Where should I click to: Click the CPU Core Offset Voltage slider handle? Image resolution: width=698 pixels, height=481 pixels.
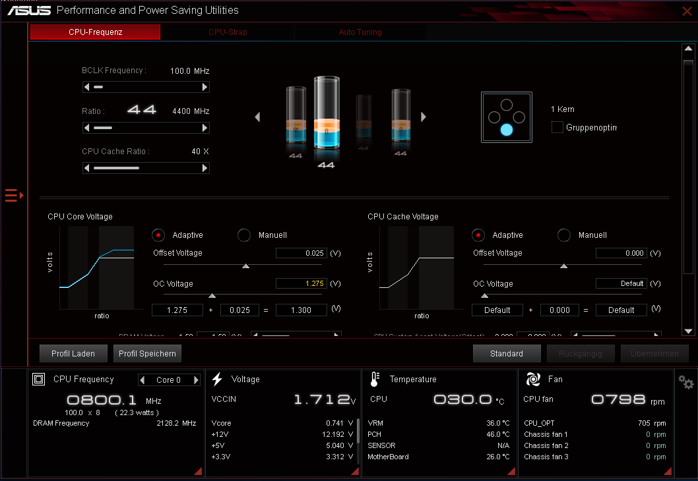coord(245,266)
